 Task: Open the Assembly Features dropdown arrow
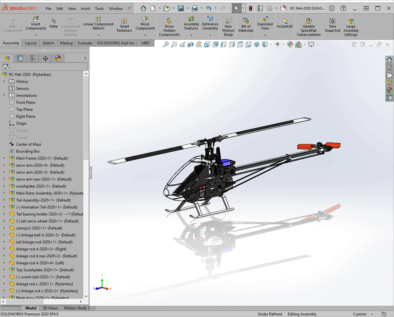[191, 35]
